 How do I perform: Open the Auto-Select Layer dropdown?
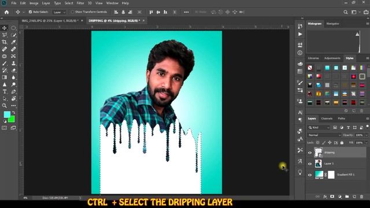[59, 12]
